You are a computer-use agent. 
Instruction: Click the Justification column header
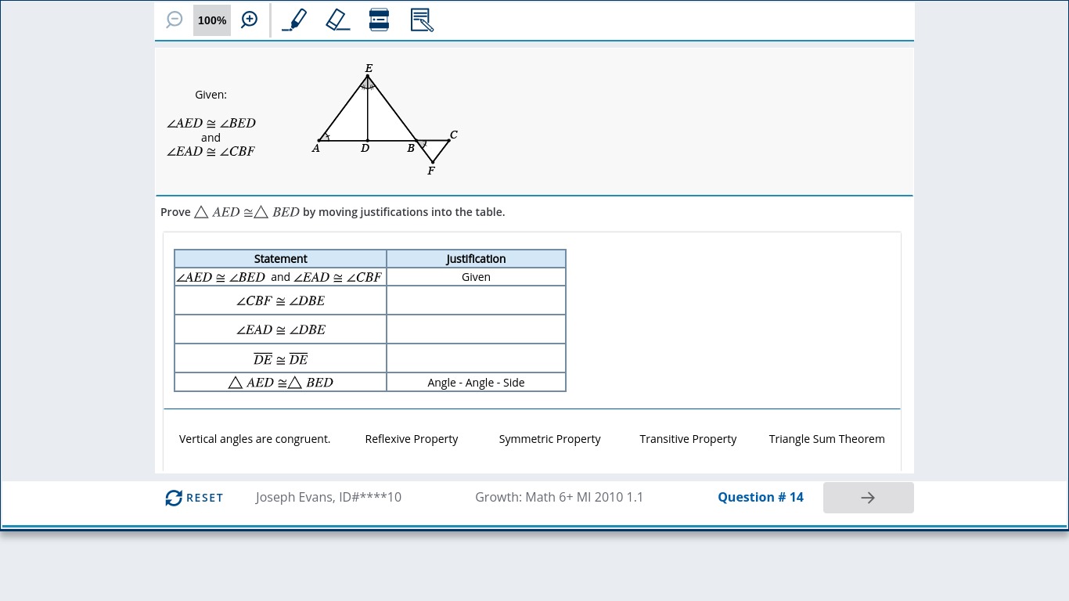pyautogui.click(x=476, y=259)
